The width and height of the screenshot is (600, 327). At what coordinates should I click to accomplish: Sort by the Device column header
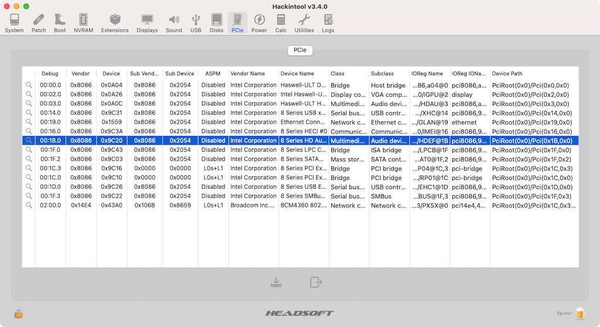tap(111, 73)
